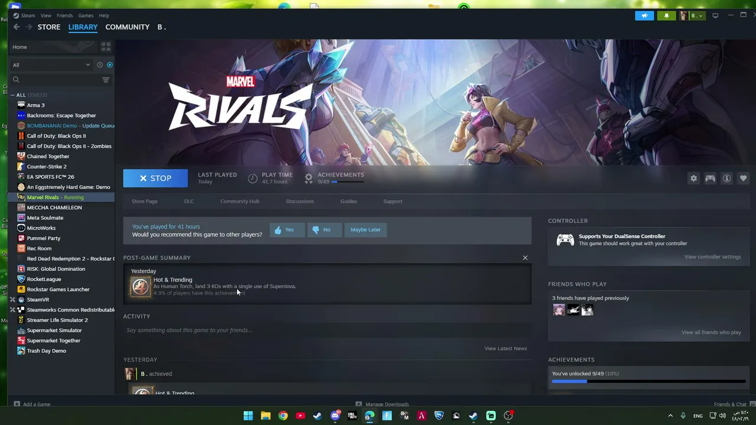Open the Rocket League taskbar icon

pos(439,416)
